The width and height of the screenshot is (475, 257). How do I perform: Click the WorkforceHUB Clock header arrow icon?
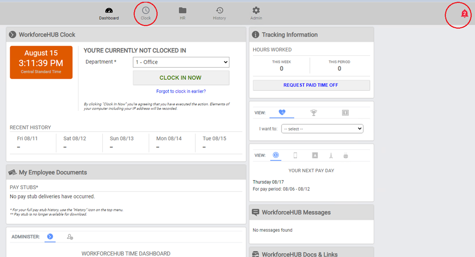coord(12,34)
